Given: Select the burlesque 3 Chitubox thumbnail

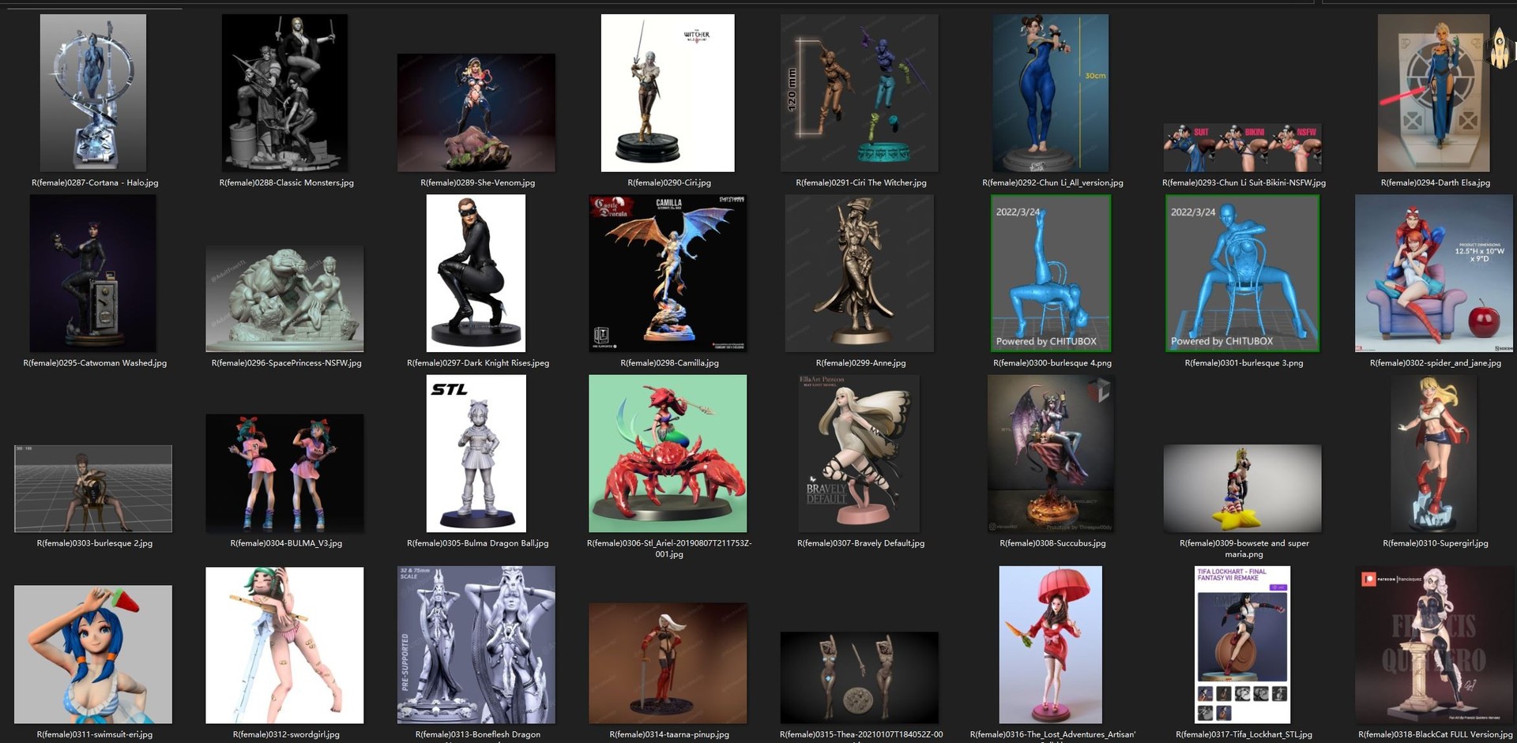Looking at the screenshot, I should (1243, 273).
